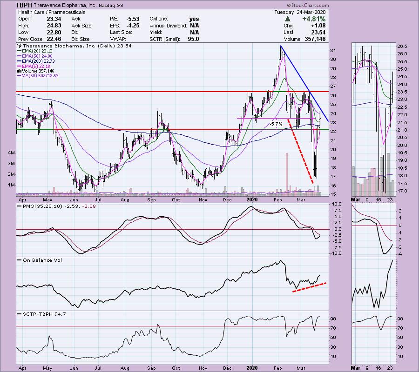Click the Low value '22.80'
419x372 pixels.
pyautogui.click(x=54, y=32)
